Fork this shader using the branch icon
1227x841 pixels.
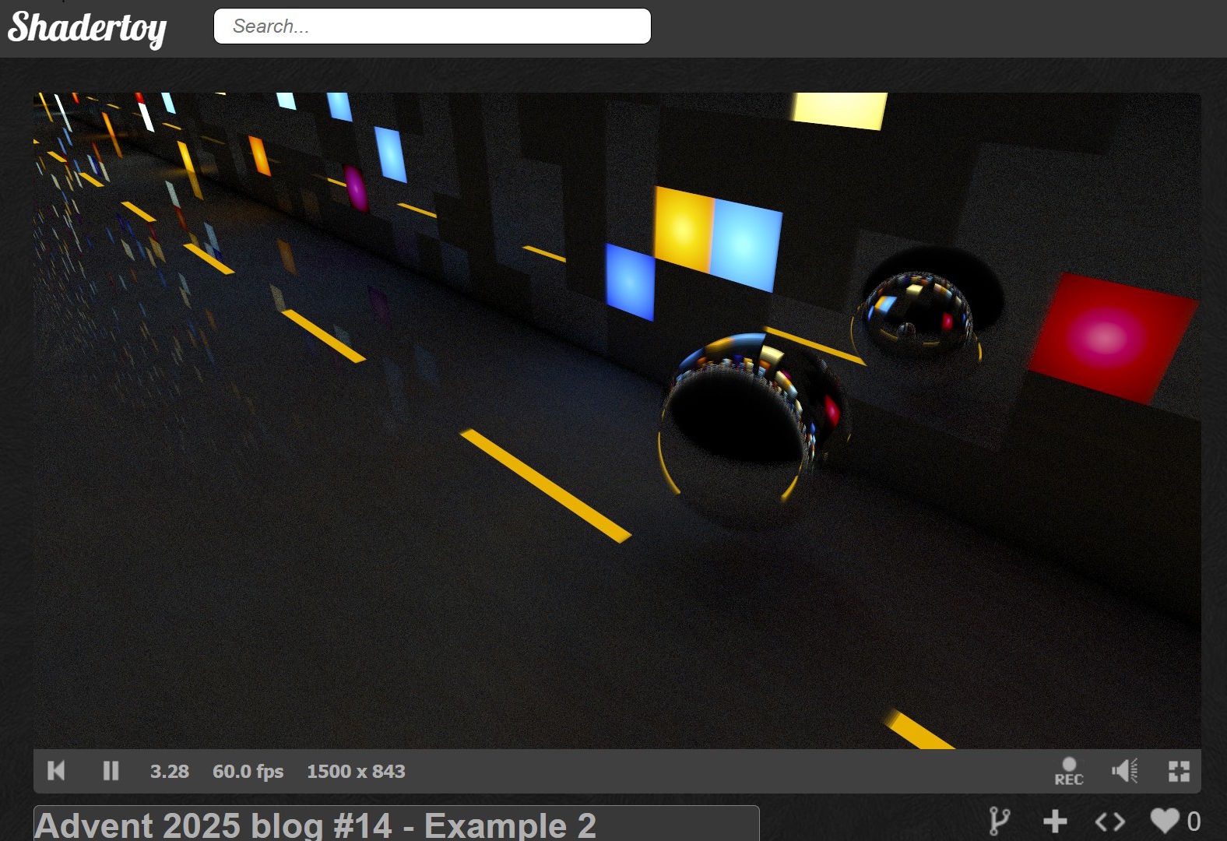pyautogui.click(x=999, y=821)
